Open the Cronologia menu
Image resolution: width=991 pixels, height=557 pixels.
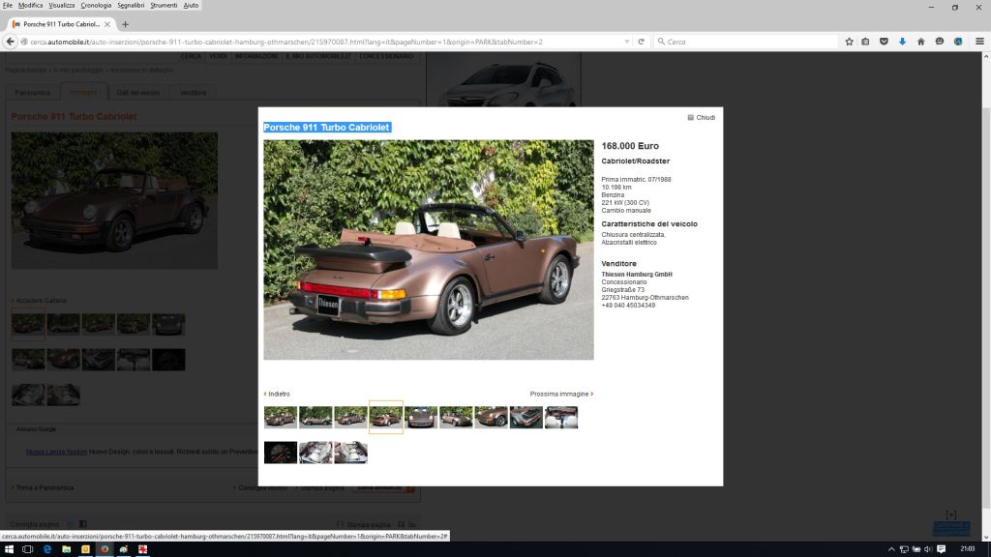96,5
